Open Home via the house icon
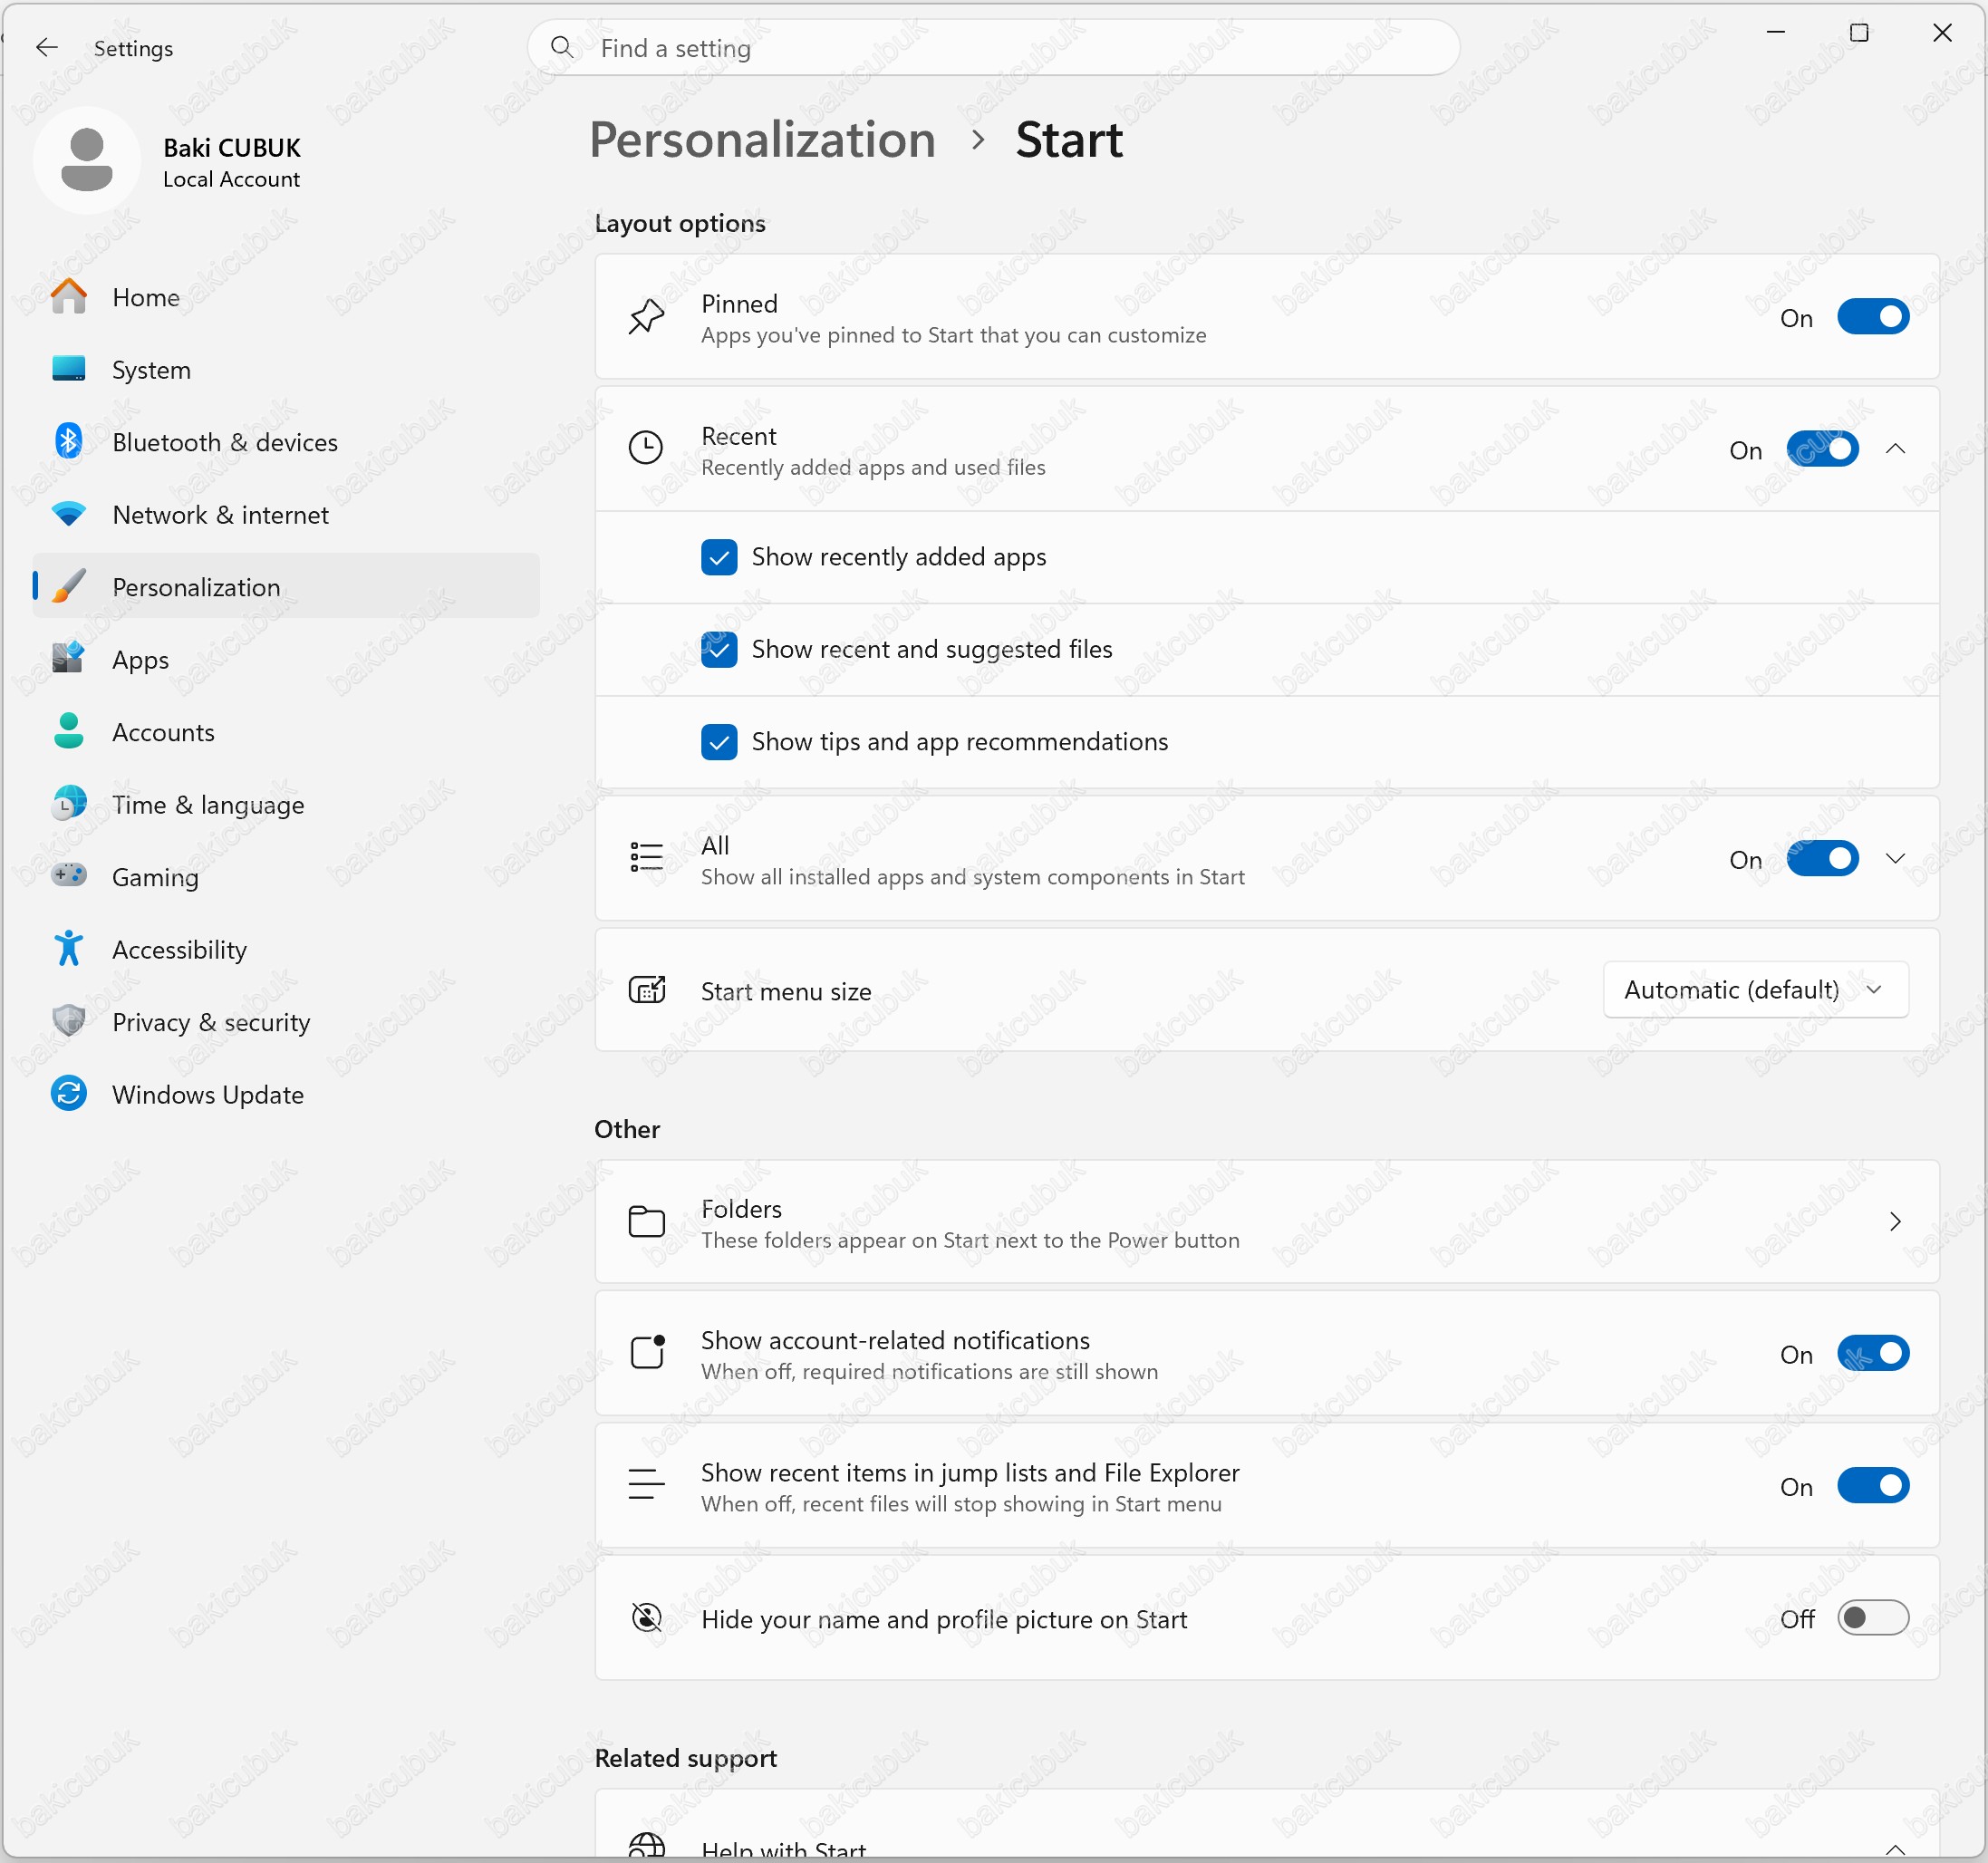 click(x=69, y=297)
